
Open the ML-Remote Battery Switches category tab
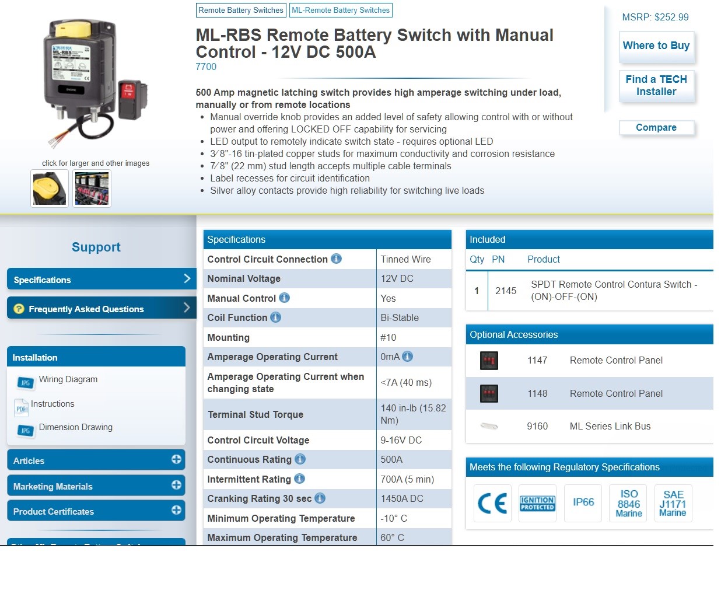(x=341, y=10)
